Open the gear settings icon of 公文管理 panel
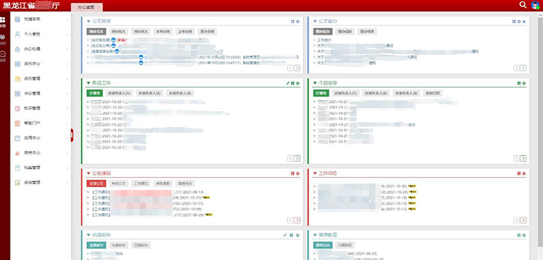Viewport: 543px width, 260px height. point(298,22)
